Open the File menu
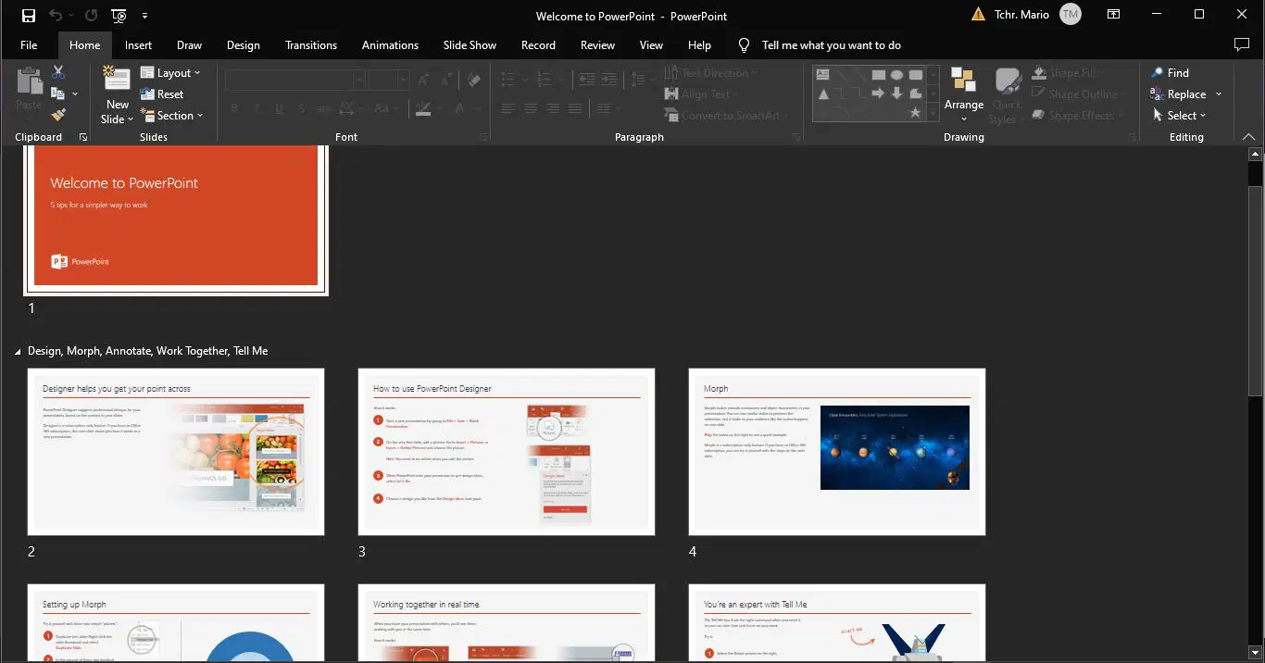The width and height of the screenshot is (1265, 663). pos(29,45)
